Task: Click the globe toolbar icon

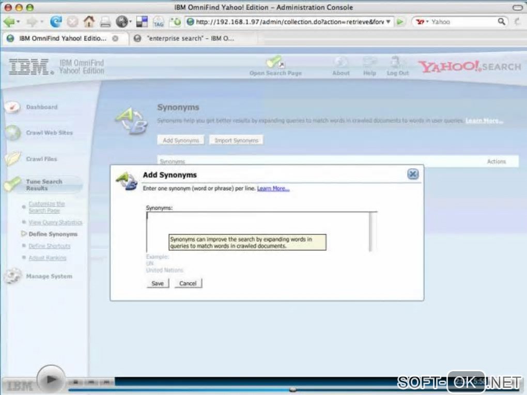Action: 121,22
